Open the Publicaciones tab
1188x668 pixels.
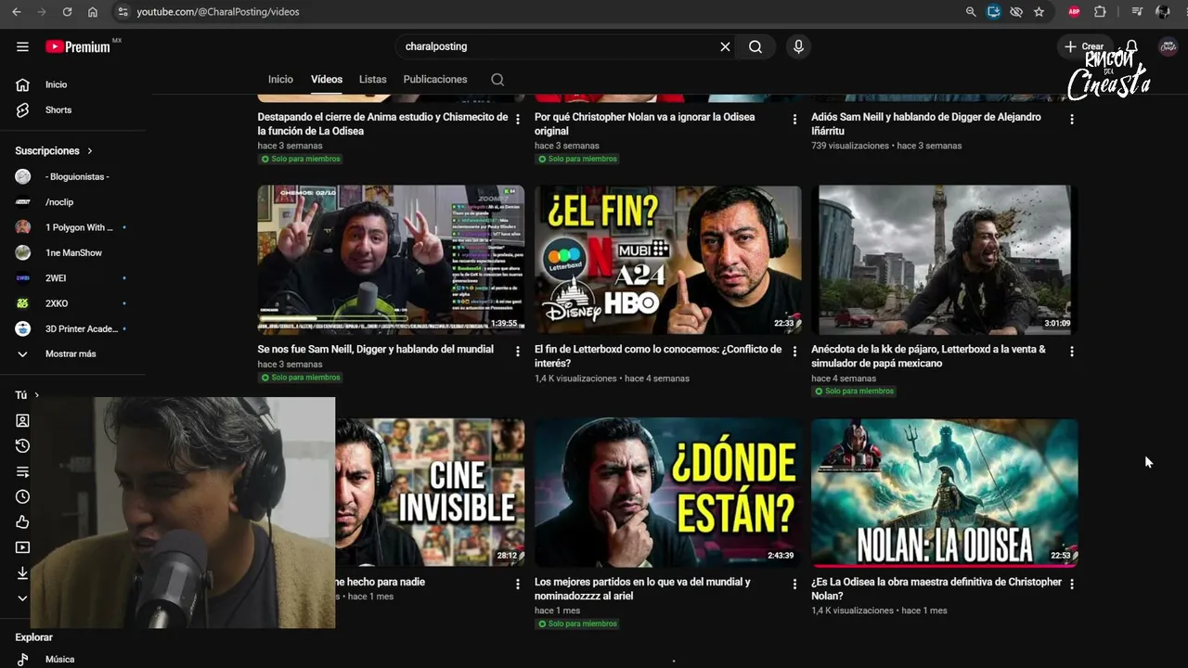(x=435, y=80)
